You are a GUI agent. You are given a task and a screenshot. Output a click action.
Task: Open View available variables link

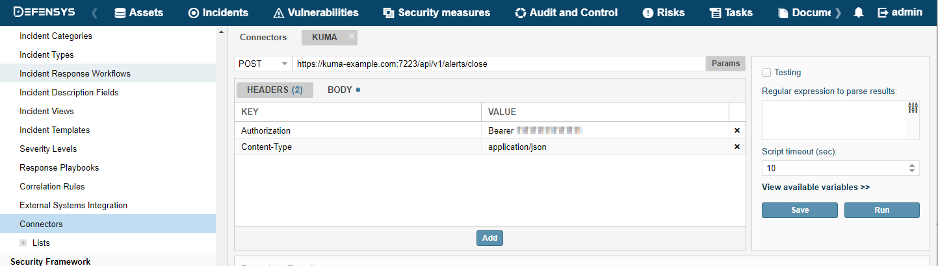(816, 187)
